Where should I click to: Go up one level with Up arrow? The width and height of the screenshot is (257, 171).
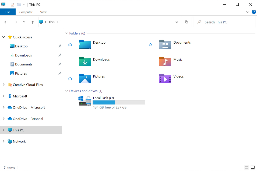33,22
